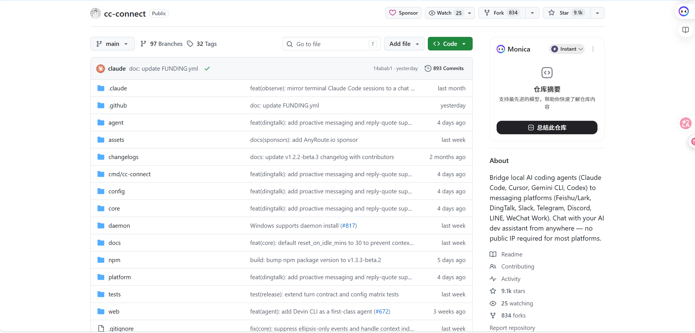Open the main branch selector dropdown
Screen dimensions: 695x333
112,44
